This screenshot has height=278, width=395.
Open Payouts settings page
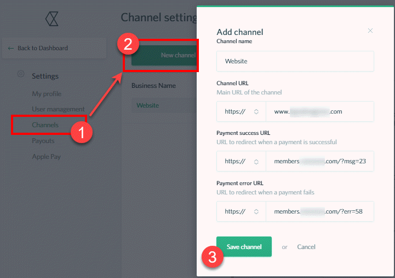(x=43, y=141)
